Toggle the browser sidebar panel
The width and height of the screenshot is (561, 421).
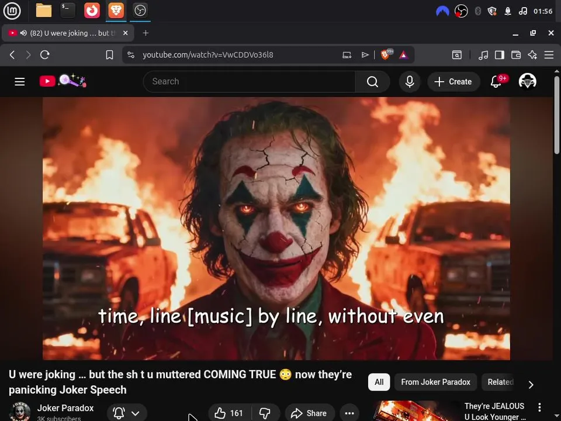tap(500, 55)
